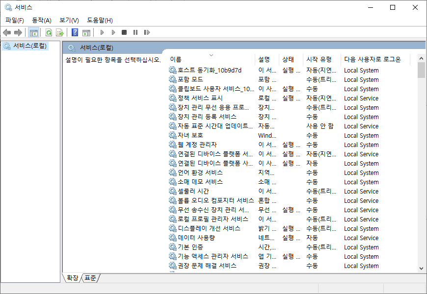Click gear icon beside 기본 인증
The width and height of the screenshot is (427, 294).
coord(173,247)
